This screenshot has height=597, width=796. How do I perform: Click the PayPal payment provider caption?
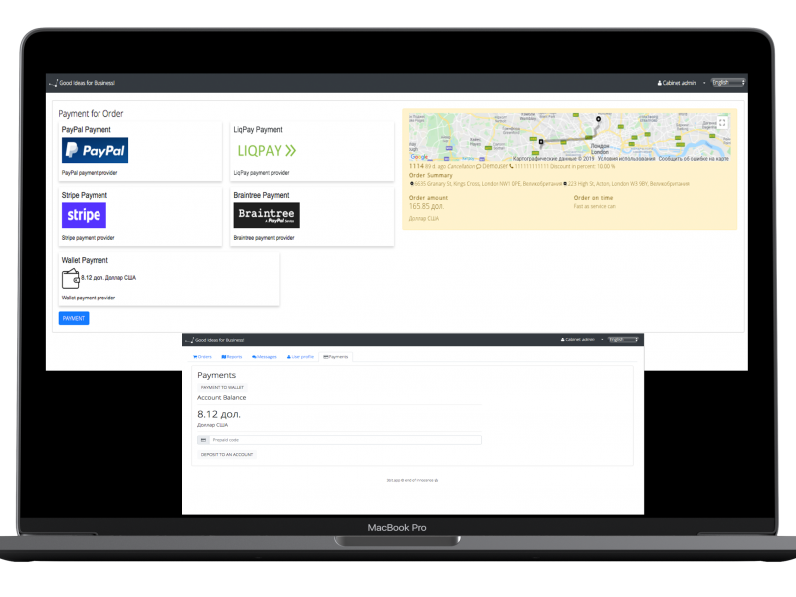pos(90,173)
